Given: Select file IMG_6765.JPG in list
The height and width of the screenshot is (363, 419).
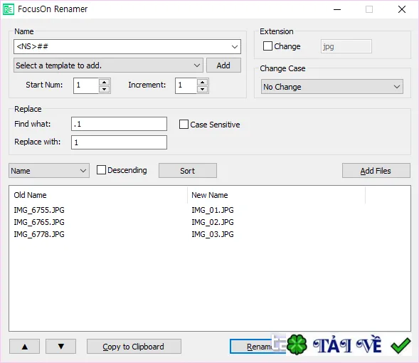Looking at the screenshot, I should coord(39,222).
